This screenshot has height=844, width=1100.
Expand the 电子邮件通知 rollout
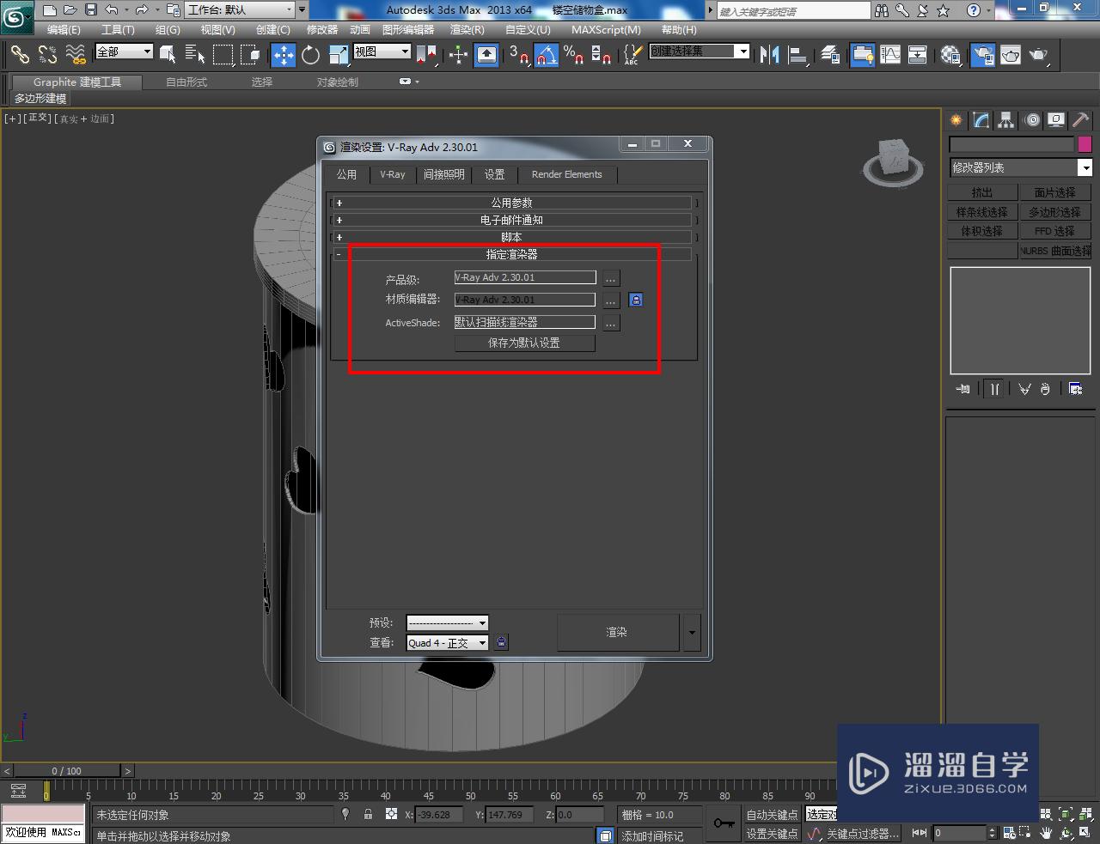coord(511,220)
